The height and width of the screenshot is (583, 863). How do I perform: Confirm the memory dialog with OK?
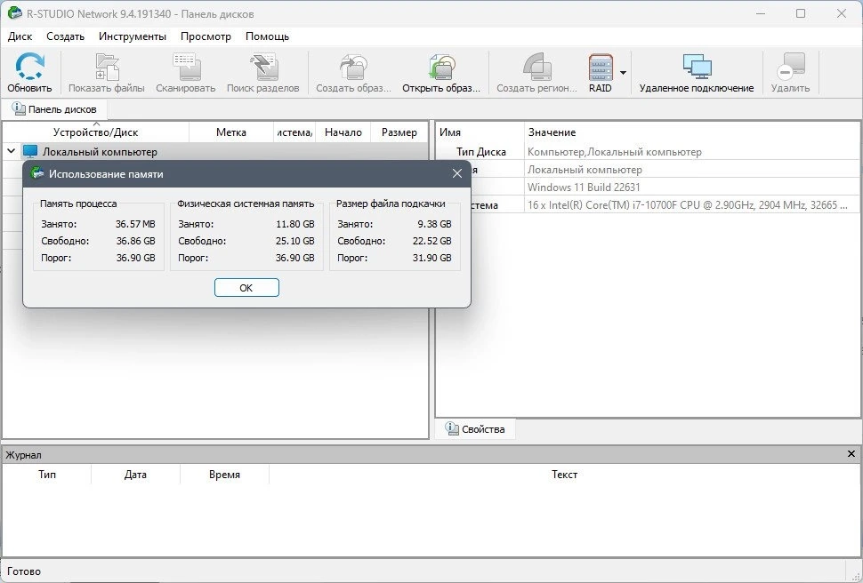pos(246,288)
